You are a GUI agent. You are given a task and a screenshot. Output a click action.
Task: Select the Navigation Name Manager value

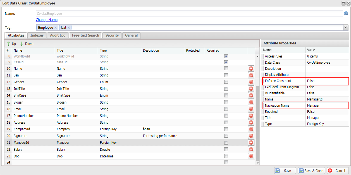(327, 106)
